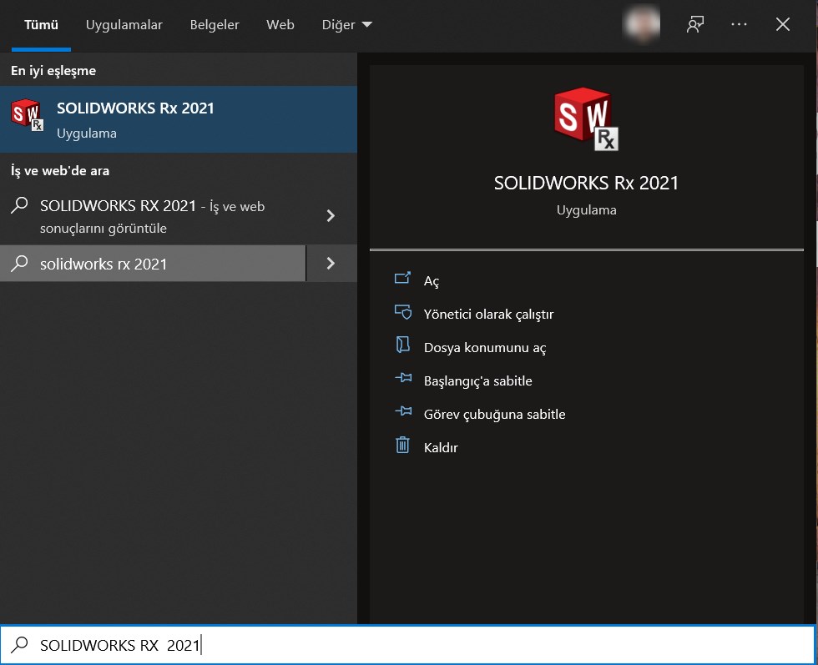This screenshot has width=818, height=665.
Task: Open the feedback icon in the header
Action: [695, 24]
